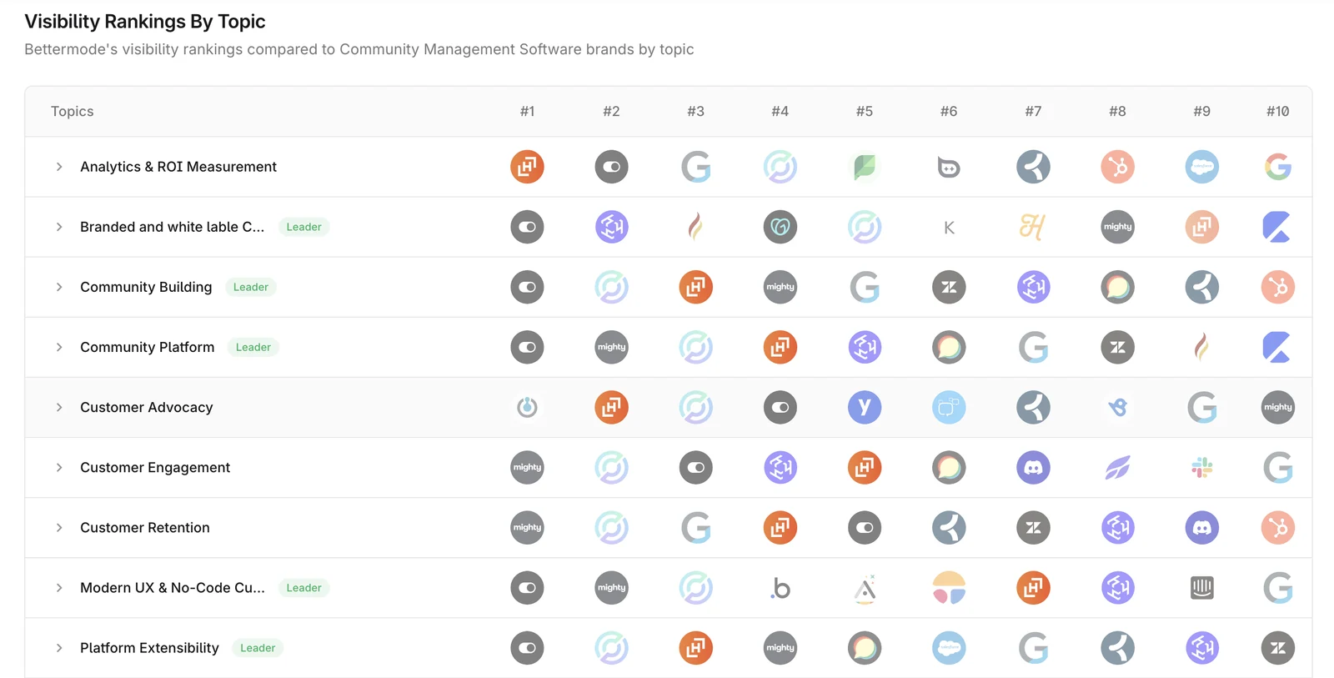Click the blue #10 logo in Branded row
Screen dimensions: 1334x678
tap(1277, 227)
